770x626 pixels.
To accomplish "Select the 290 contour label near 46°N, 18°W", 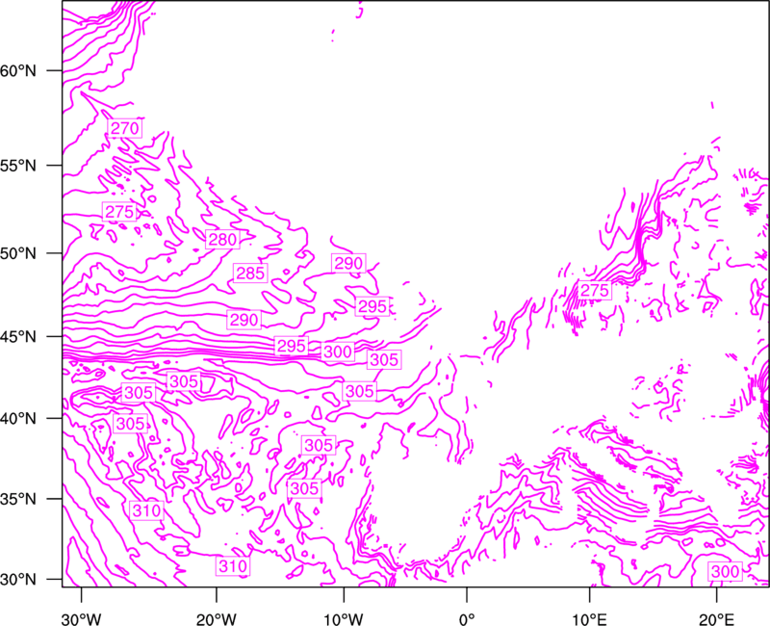I will [x=244, y=320].
